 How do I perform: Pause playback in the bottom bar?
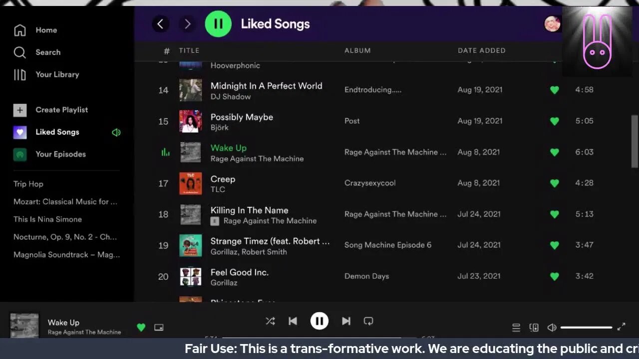(319, 321)
